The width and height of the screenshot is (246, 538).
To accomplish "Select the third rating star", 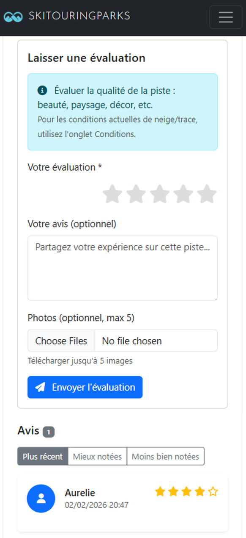I will pos(159,194).
